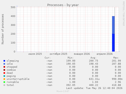Click the zombie legend color swatch
Viewport: 126px width, 94px height.
pyautogui.click(x=4, y=70)
